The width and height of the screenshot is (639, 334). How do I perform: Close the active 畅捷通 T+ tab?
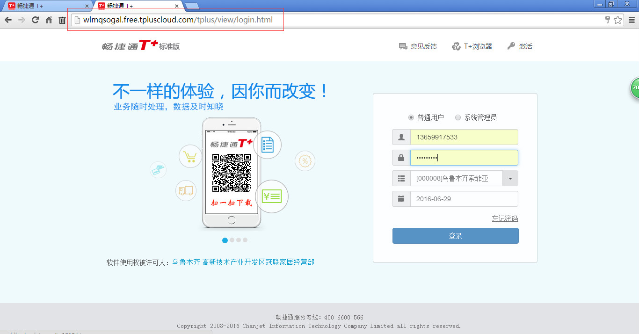point(177,6)
